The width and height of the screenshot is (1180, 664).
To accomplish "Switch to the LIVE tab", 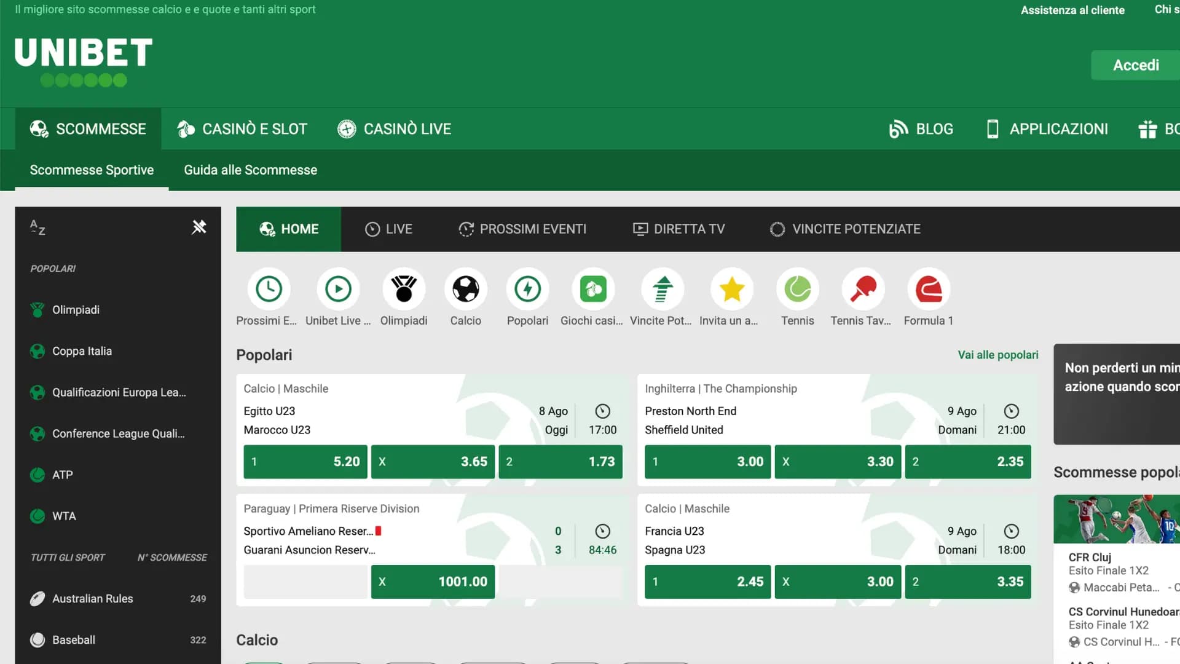I will [x=388, y=229].
